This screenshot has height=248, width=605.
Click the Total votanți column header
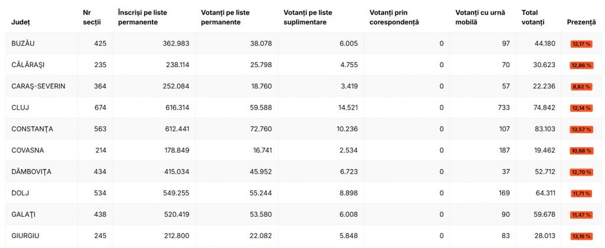click(x=533, y=17)
